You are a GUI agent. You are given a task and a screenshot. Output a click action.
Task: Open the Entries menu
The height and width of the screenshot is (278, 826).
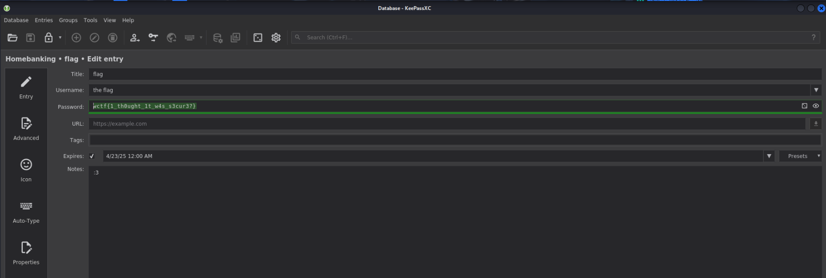(x=44, y=20)
